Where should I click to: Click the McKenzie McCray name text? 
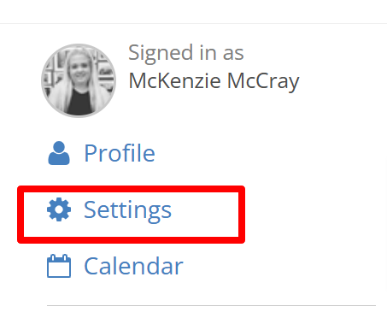coord(214,82)
